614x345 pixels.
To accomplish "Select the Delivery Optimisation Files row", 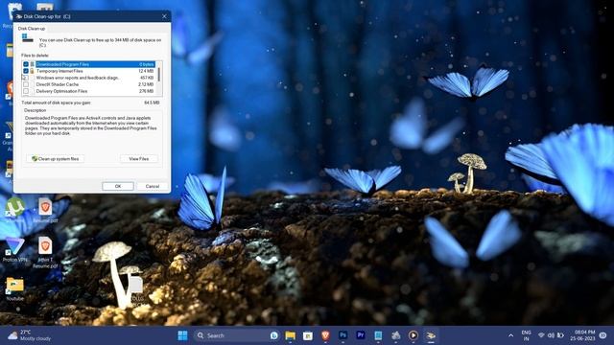I will coord(89,91).
